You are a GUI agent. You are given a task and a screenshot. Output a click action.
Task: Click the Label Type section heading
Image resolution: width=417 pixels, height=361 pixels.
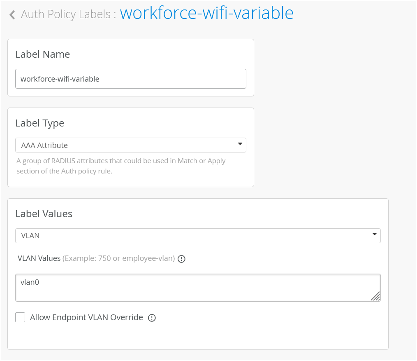click(x=39, y=123)
